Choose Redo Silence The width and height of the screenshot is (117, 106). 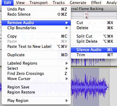[36, 14]
